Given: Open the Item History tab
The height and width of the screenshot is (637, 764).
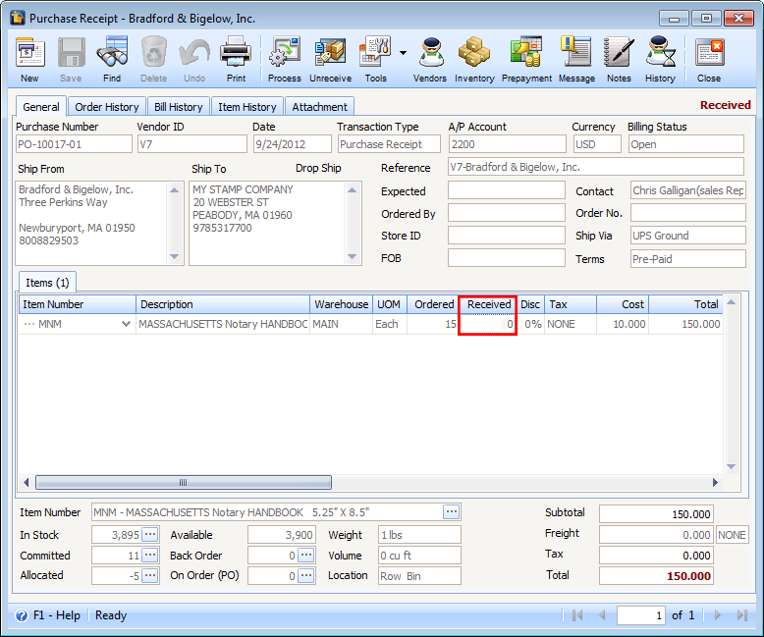Looking at the screenshot, I should pos(247,107).
